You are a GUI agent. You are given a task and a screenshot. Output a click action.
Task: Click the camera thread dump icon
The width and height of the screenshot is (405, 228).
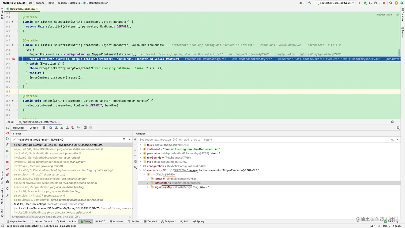click(7, 182)
